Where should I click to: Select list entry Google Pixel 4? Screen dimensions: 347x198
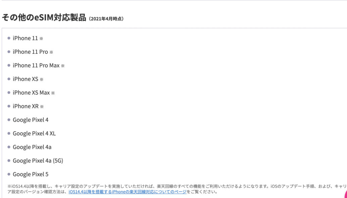coord(31,120)
